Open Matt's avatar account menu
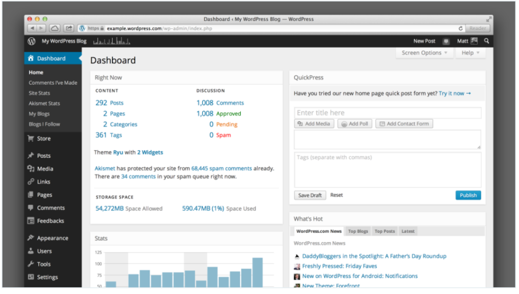Screen dimensions: 519x294 (x=475, y=41)
